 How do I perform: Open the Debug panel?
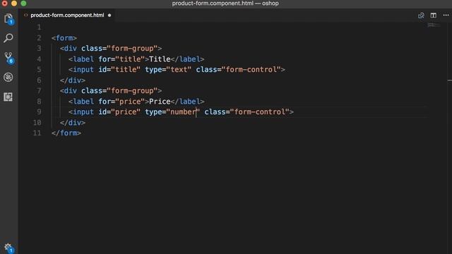(8, 77)
